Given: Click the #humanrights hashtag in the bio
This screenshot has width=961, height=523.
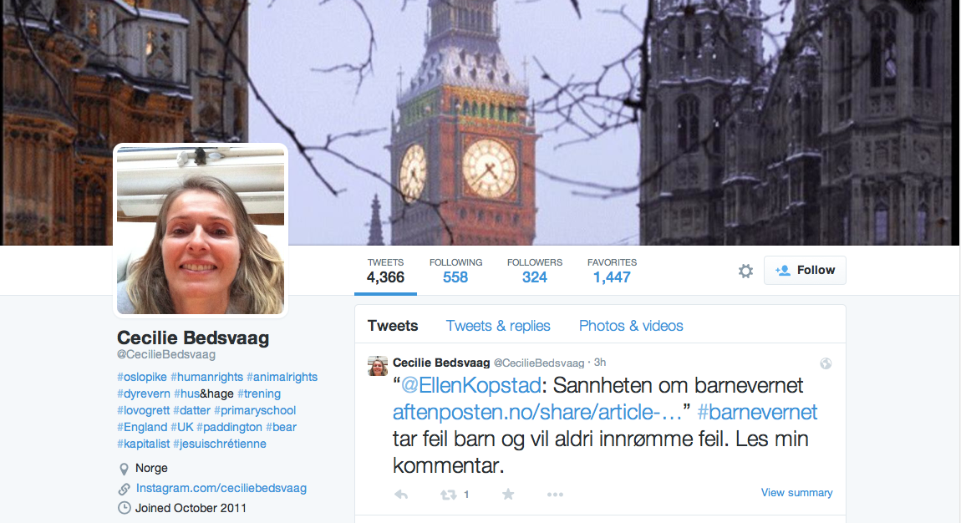Looking at the screenshot, I should (x=206, y=377).
